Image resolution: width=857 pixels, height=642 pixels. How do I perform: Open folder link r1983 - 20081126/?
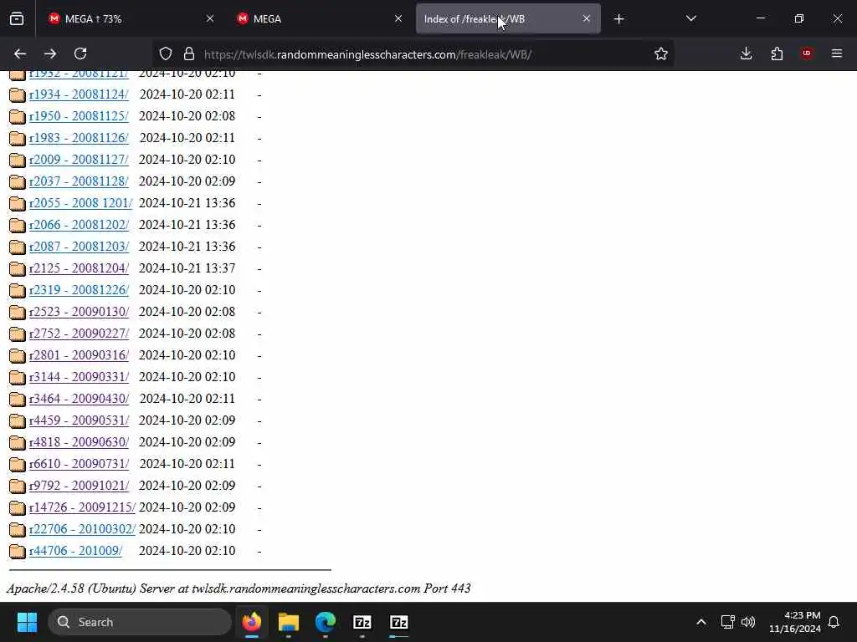[x=79, y=138]
